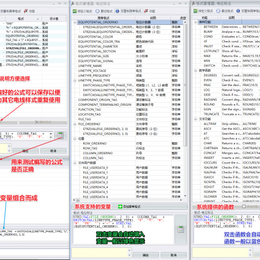This screenshot has width=260, height=260.
Task: Select the FUNCTION_TAG variable row
Action: (x=128, y=110)
